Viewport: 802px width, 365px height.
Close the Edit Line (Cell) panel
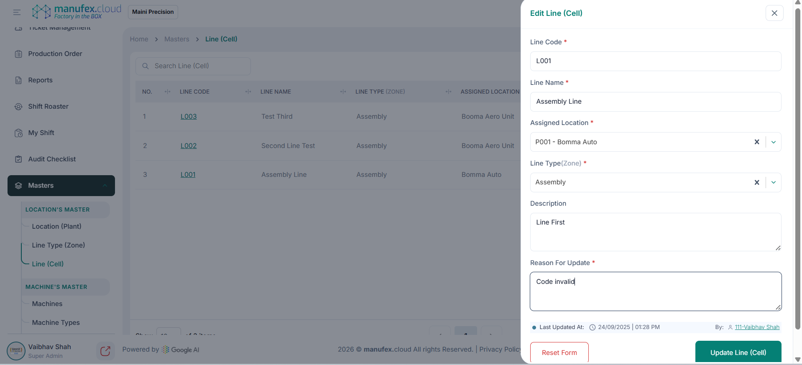(774, 13)
